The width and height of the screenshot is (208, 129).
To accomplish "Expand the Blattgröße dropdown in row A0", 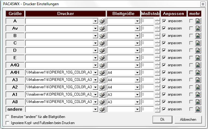I will click(137, 102).
